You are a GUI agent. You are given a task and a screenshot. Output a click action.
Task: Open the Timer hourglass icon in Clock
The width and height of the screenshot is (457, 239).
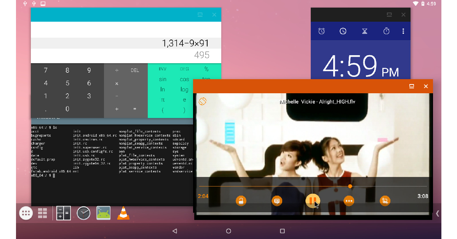364,31
